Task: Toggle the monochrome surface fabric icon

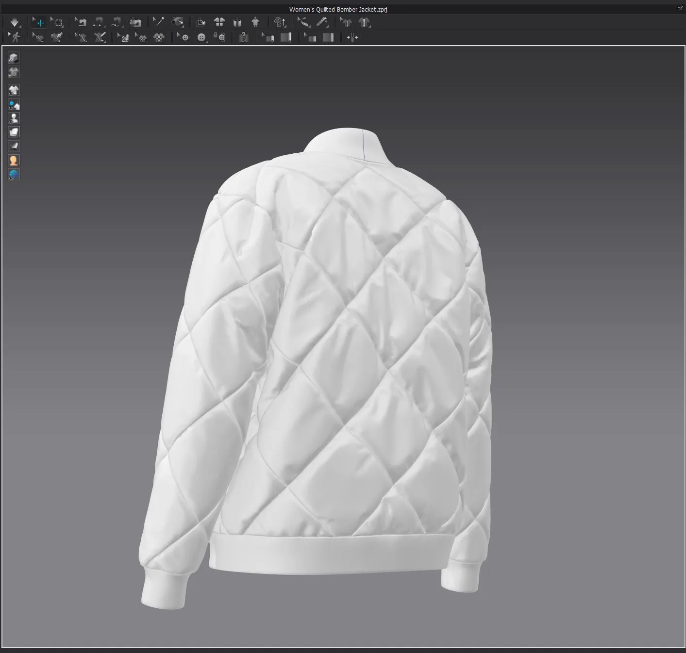Action: 14,147
